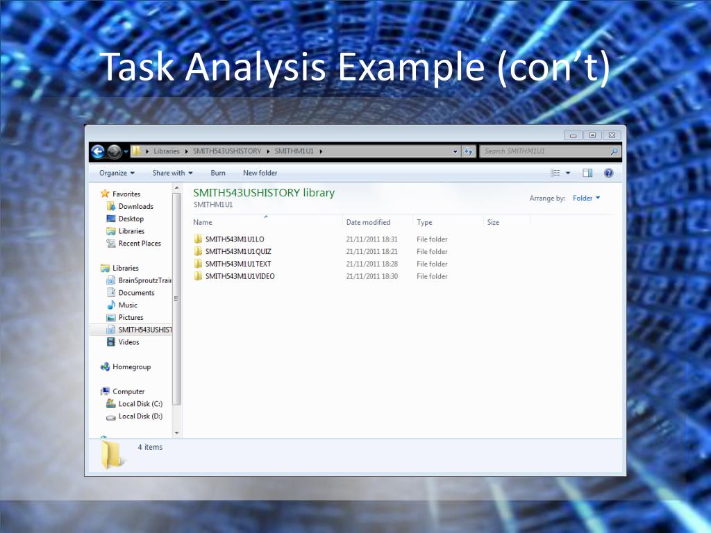Click the SMITH543M1U1VIDEO folder icon
This screenshot has width=711, height=533.
198,276
